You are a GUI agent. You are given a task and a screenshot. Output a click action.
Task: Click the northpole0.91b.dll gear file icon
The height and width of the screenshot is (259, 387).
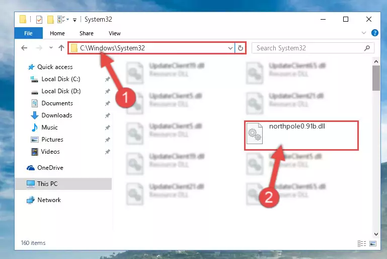255,134
